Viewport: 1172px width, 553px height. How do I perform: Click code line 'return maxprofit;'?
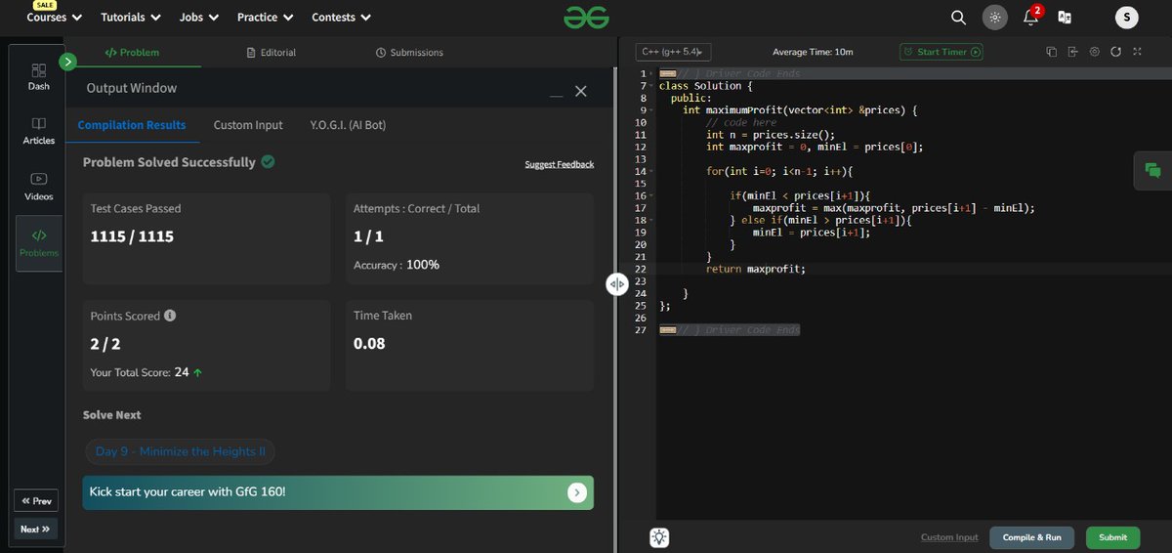point(756,269)
